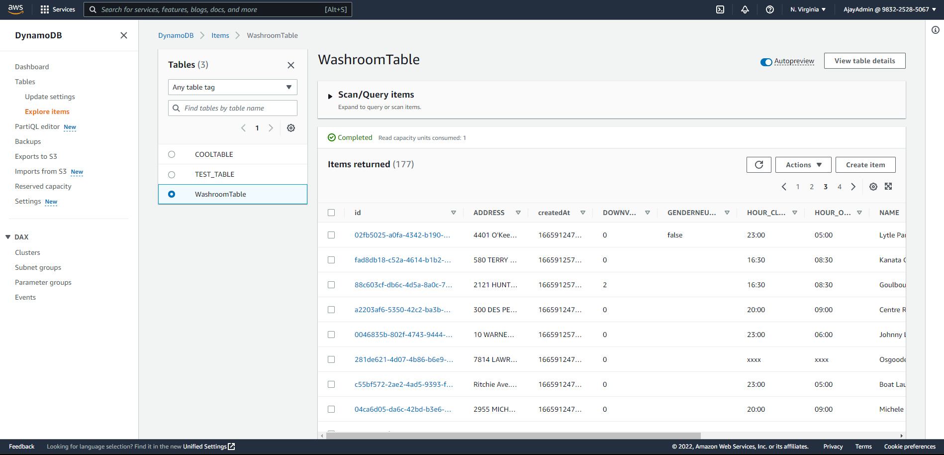
Task: Check the row for 580 TERRY address
Action: tap(331, 260)
